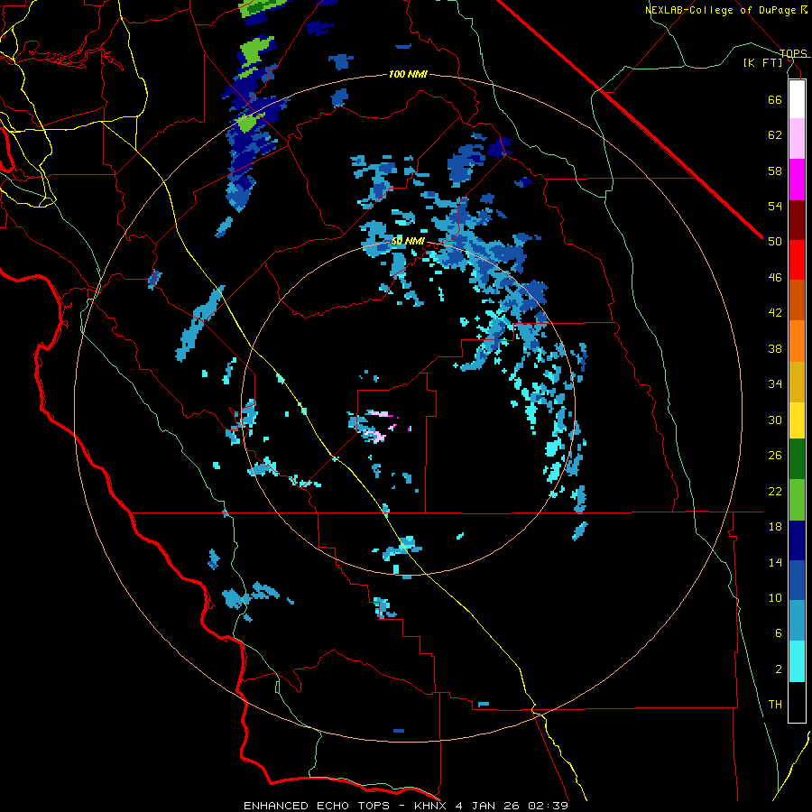Click the legend value '50'

point(775,242)
